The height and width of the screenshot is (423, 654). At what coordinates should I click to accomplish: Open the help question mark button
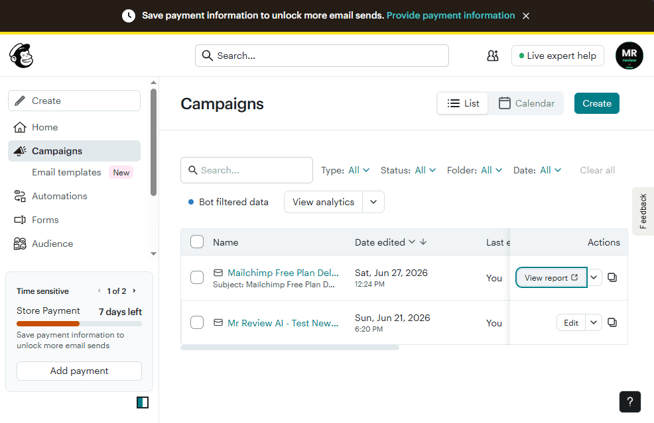click(x=630, y=402)
